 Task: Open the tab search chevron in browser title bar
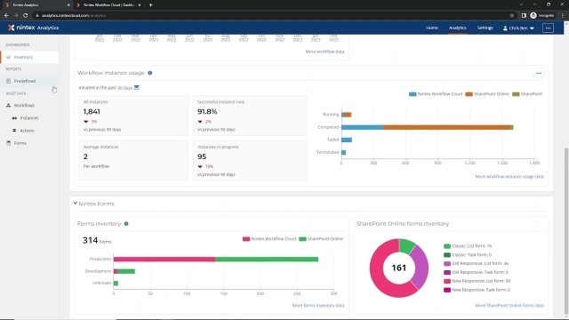click(x=521, y=4)
